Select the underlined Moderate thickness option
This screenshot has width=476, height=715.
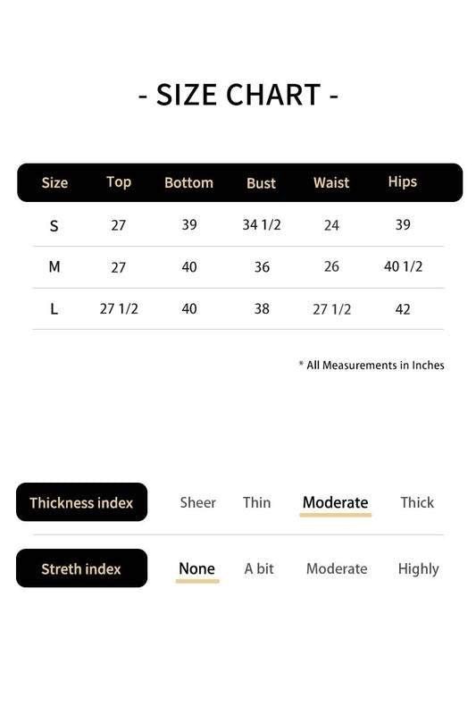click(336, 502)
